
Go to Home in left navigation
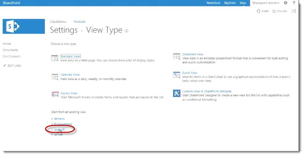point(7,44)
